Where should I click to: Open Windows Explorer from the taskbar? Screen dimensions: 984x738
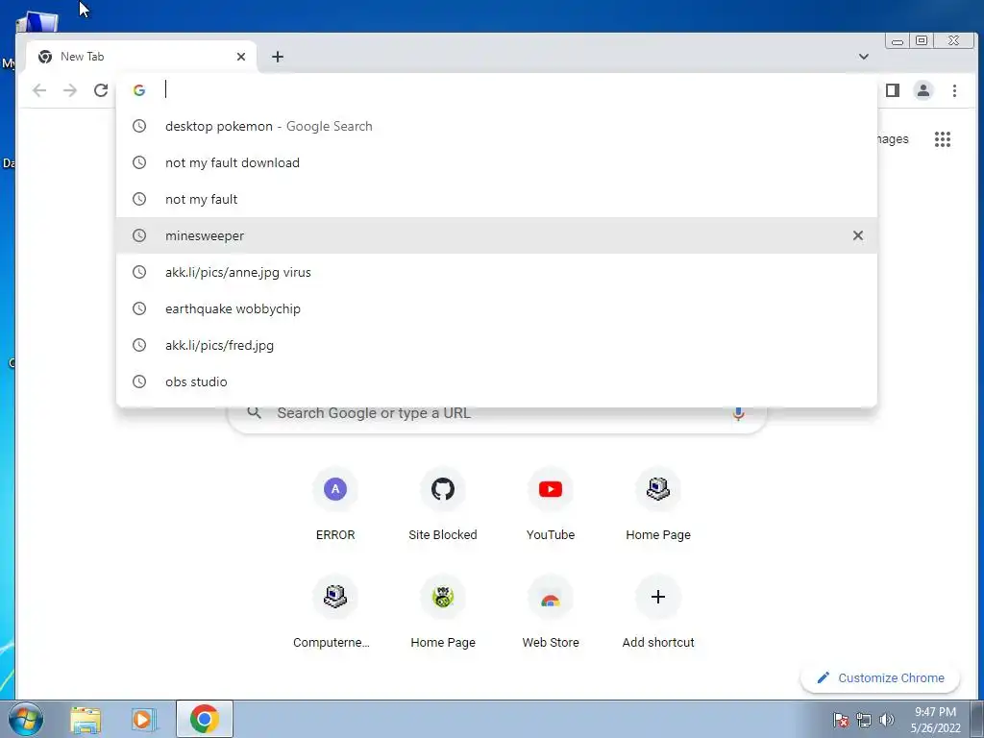tap(86, 719)
